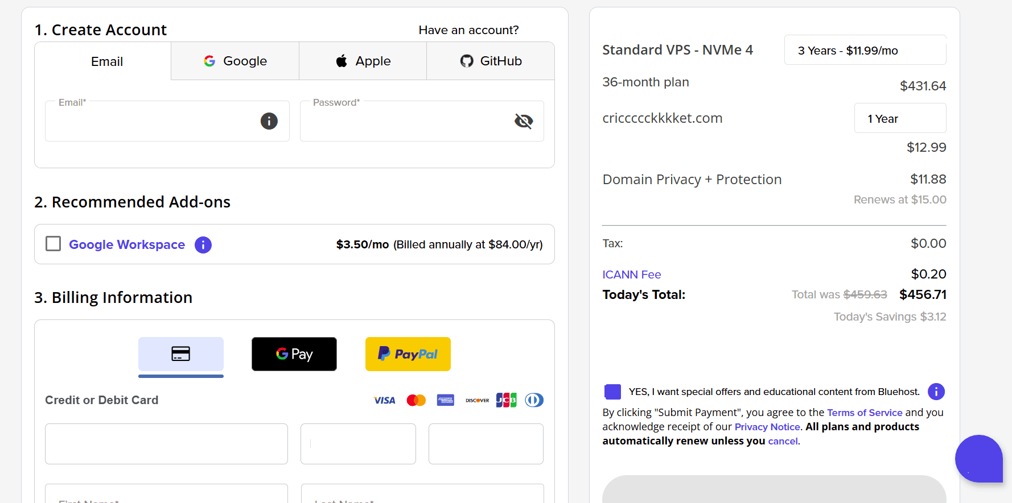Open the ICANN Fee link
This screenshot has width=1012, height=503.
click(632, 275)
